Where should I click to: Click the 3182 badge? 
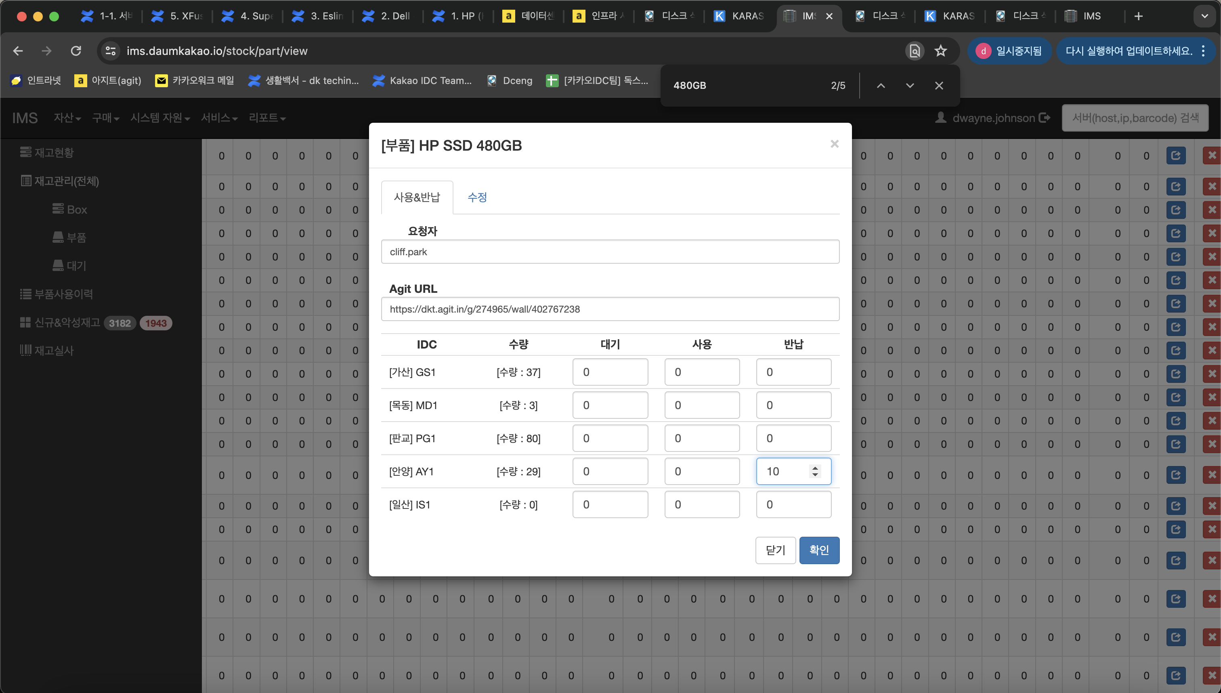(120, 323)
